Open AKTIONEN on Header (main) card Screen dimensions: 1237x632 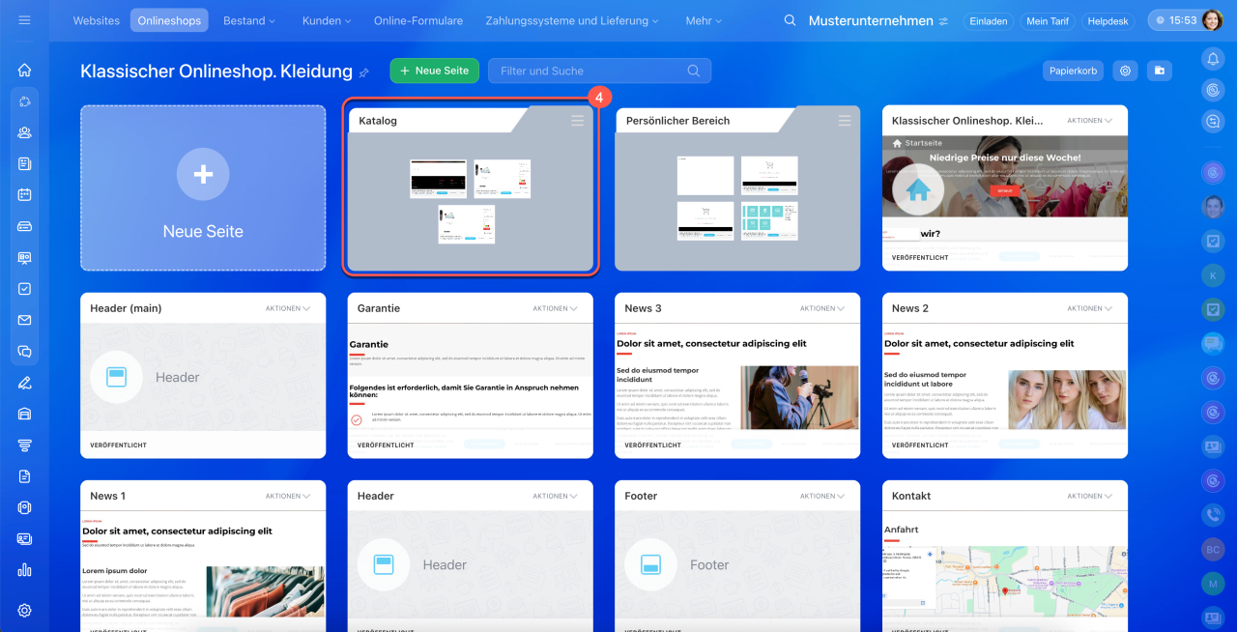[288, 308]
